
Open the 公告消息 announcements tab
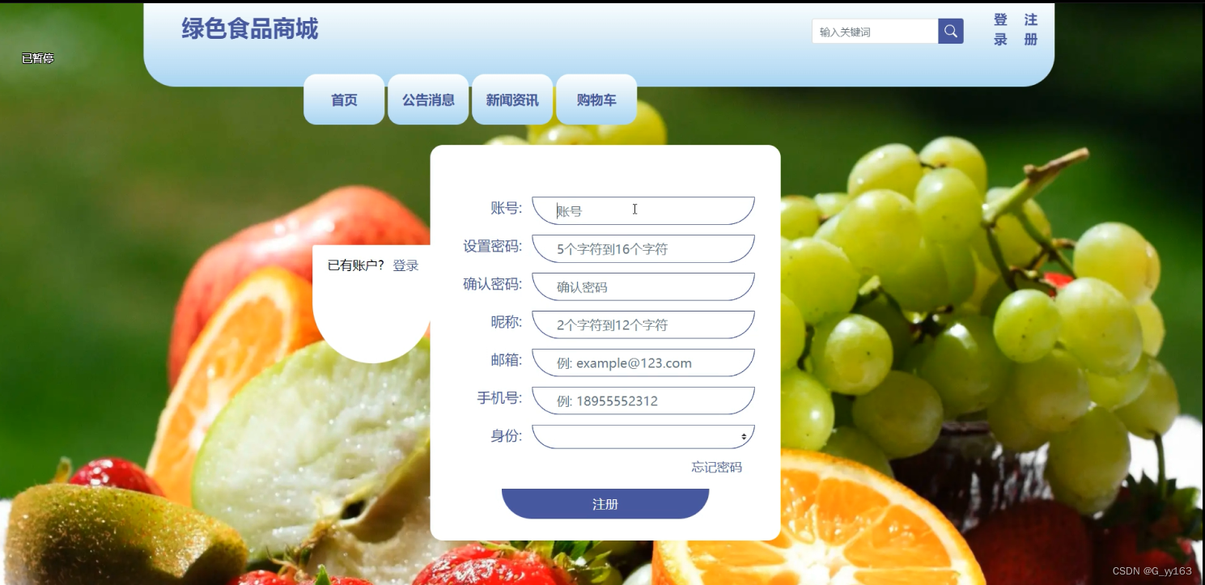click(x=428, y=100)
